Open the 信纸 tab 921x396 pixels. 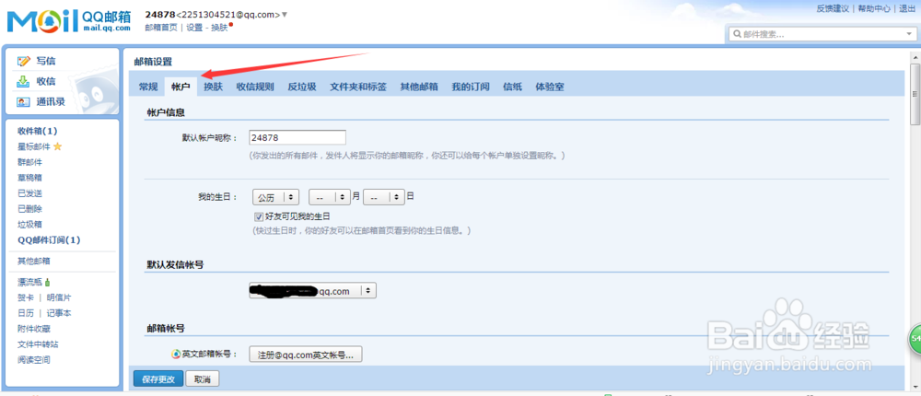[x=512, y=87]
